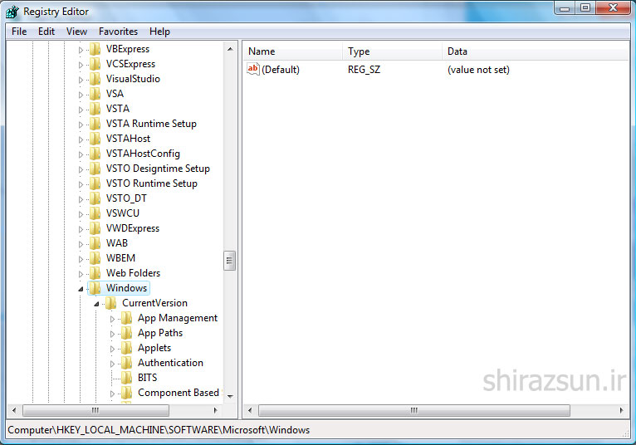Click the VWDExpress folder icon

(95, 228)
